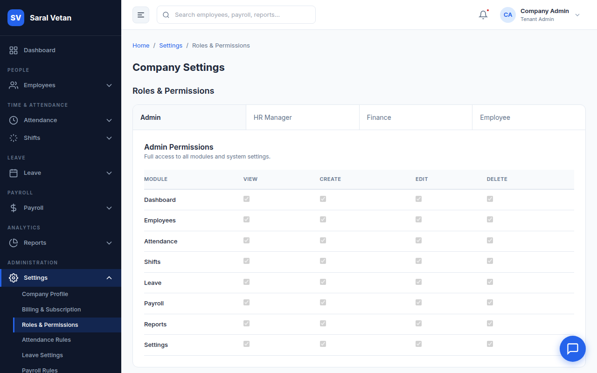Image resolution: width=597 pixels, height=373 pixels.
Task: Expand the Leave menu chevron
Action: pos(109,173)
